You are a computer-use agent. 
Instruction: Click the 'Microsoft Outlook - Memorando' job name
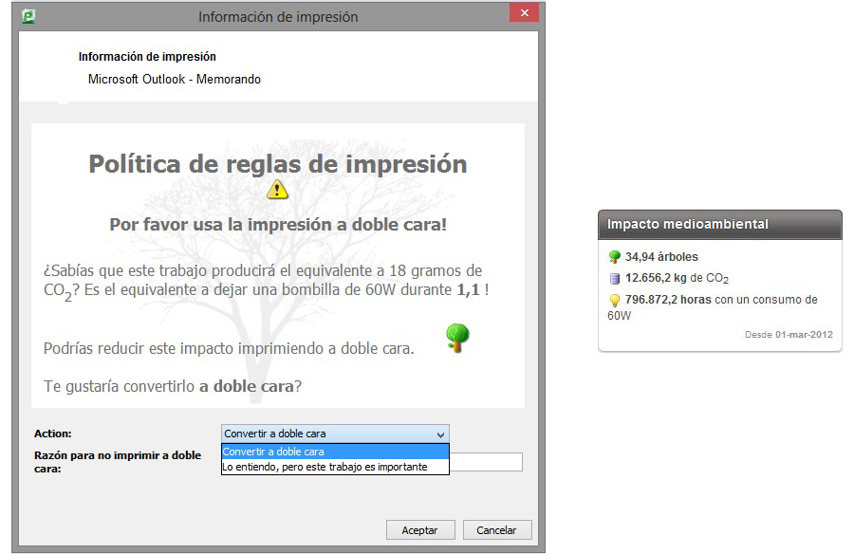click(175, 80)
